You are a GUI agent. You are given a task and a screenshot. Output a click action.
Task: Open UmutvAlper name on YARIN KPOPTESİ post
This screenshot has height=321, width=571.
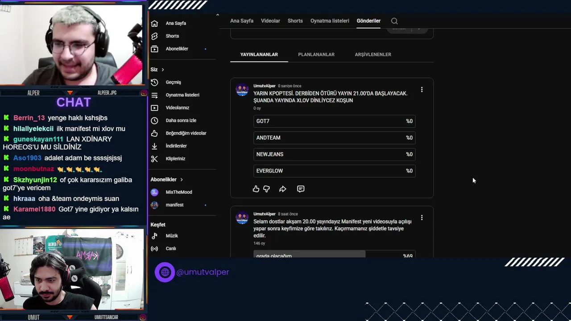265,86
